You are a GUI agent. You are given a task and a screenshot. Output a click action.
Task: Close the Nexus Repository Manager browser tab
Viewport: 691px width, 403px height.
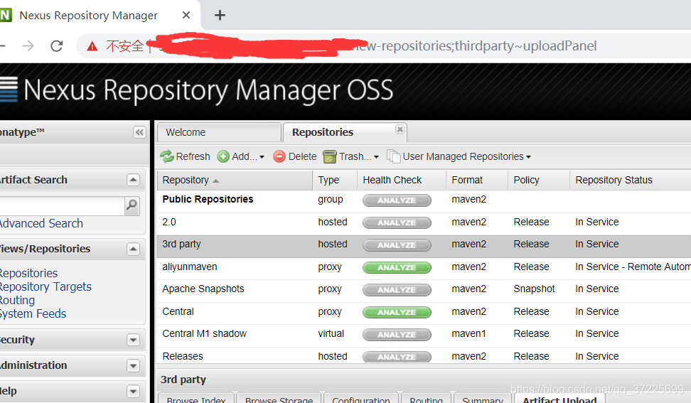pos(186,15)
